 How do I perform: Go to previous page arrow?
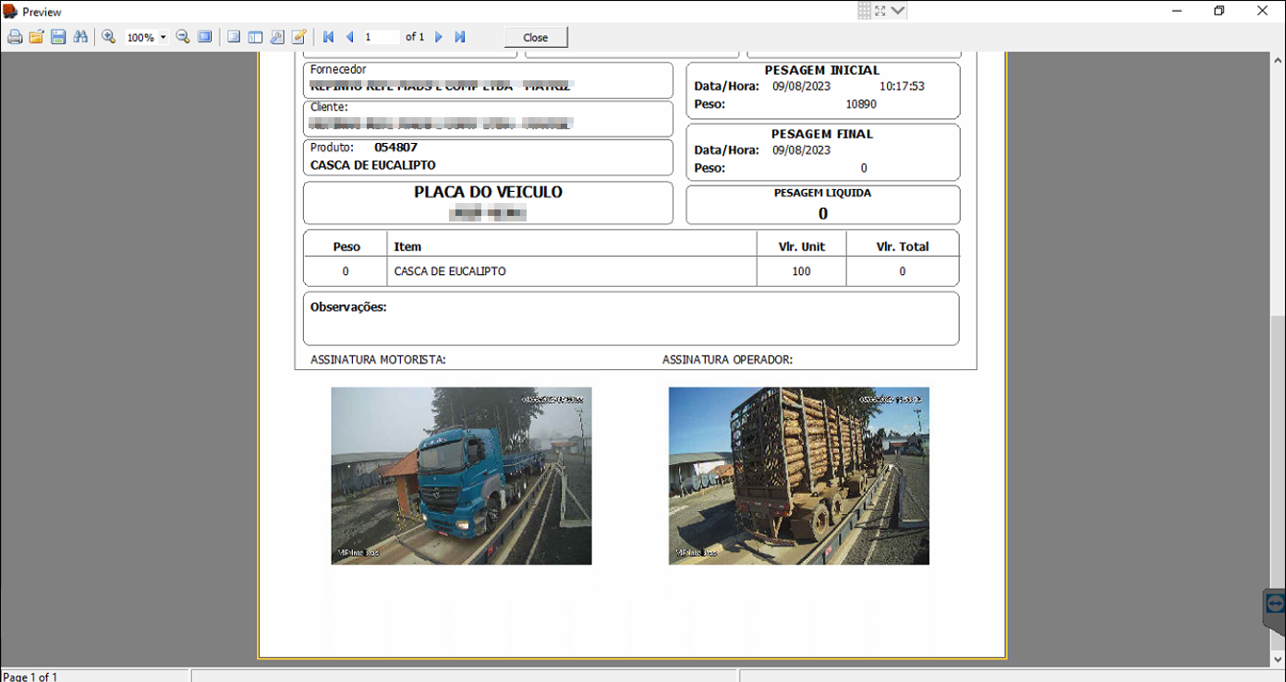pyautogui.click(x=350, y=38)
